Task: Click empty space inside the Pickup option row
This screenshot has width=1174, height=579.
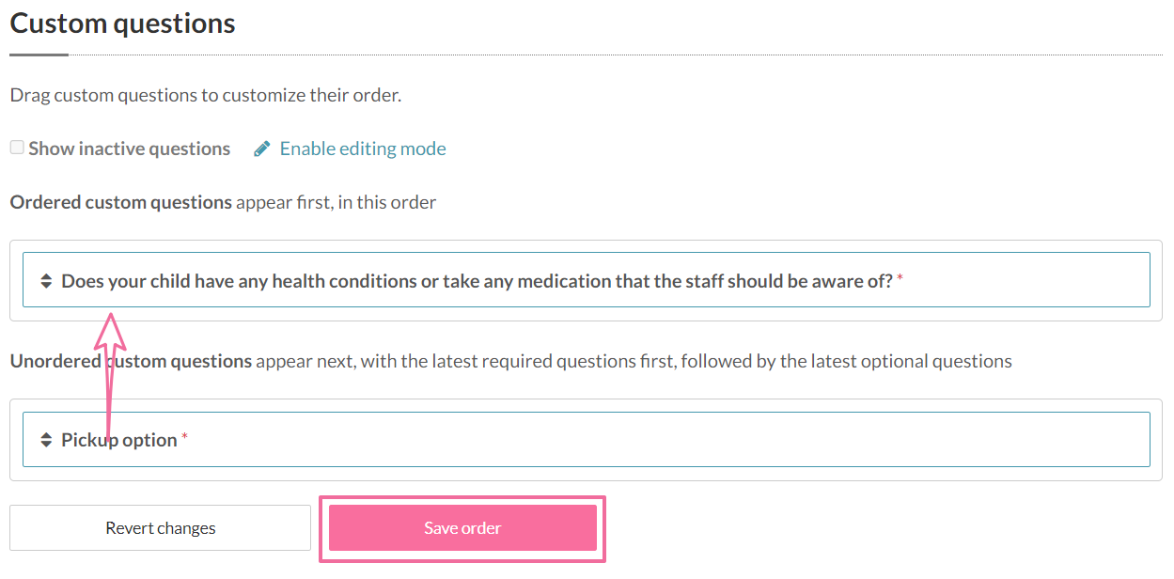Action: point(658,439)
